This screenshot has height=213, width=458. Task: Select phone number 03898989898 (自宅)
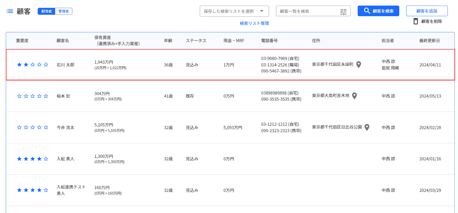(x=280, y=93)
